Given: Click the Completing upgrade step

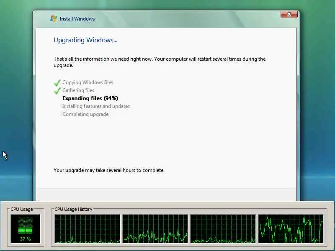Looking at the screenshot, I should (85, 114).
